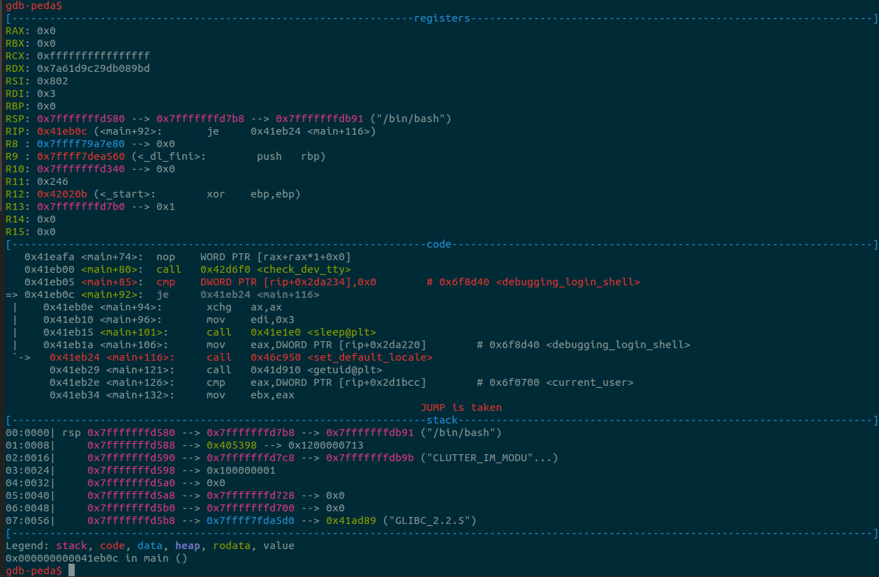This screenshot has height=577, width=879.
Task: Click the <current_user> comment
Action: [x=590, y=382]
